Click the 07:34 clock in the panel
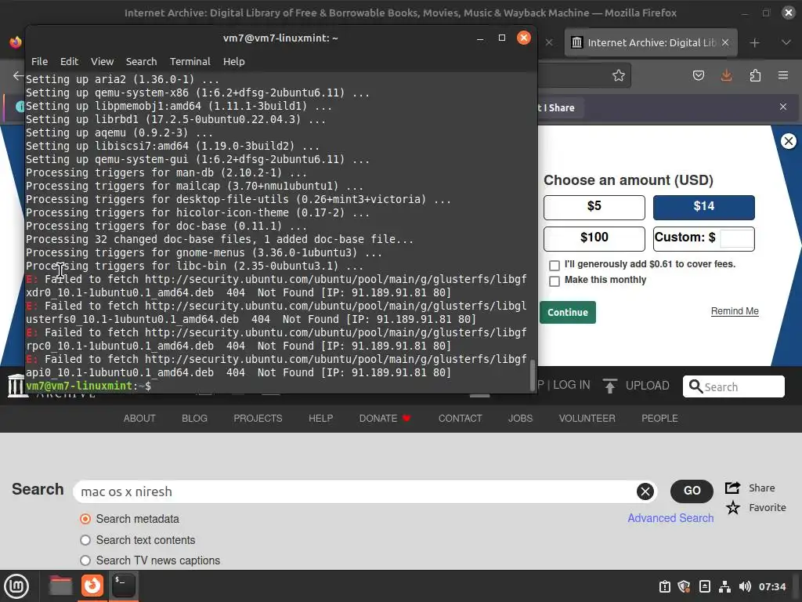 pyautogui.click(x=771, y=586)
